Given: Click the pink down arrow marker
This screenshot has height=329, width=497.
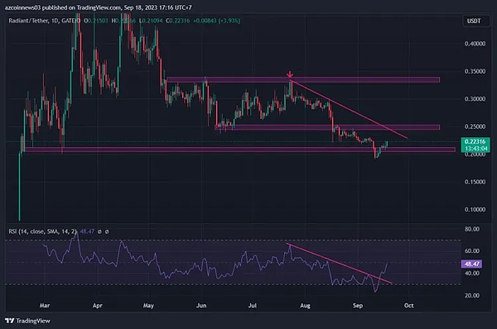Looking at the screenshot, I should pyautogui.click(x=290, y=74).
